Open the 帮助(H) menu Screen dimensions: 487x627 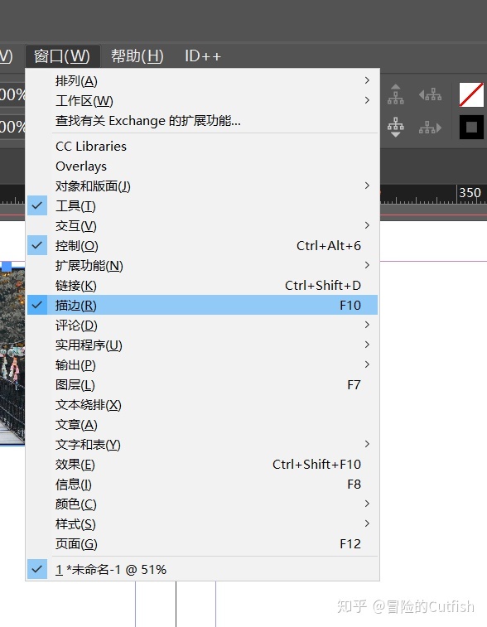click(x=137, y=56)
